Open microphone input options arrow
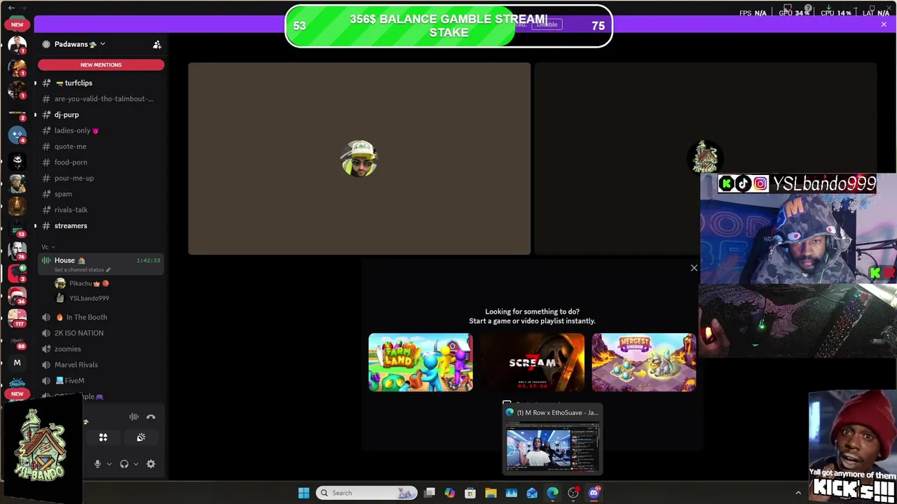 [109, 463]
